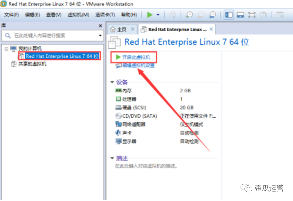Click the speaker icon beside 声卡
This screenshot has height=201, width=293.
click(x=118, y=133)
